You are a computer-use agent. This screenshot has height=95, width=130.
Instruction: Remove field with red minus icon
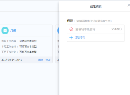[71, 29]
